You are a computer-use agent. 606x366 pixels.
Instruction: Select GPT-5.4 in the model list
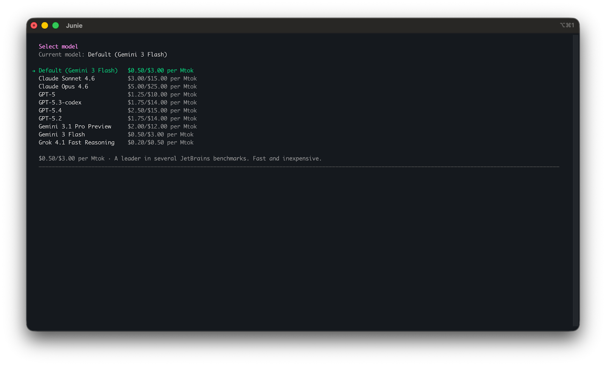click(50, 110)
